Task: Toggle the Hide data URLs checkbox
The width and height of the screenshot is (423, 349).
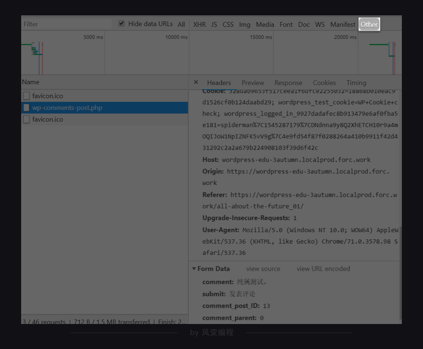Action: [122, 24]
